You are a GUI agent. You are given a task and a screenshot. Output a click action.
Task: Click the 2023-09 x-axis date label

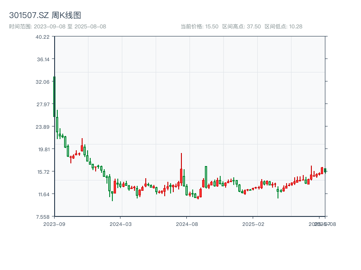click(54, 224)
